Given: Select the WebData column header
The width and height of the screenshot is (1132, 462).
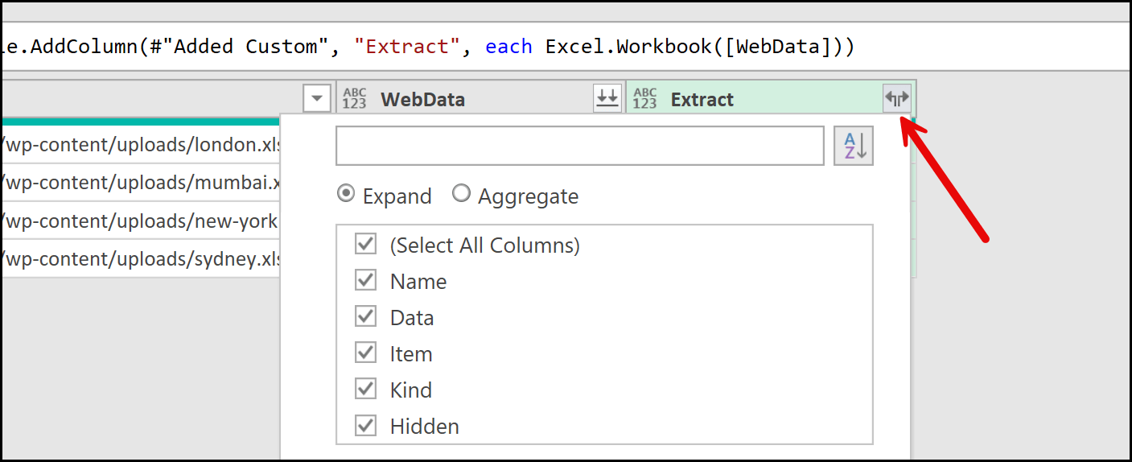Looking at the screenshot, I should (467, 99).
